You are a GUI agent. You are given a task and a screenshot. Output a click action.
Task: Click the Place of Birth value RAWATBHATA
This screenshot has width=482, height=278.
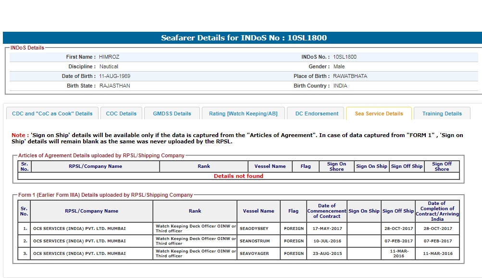tap(350, 76)
